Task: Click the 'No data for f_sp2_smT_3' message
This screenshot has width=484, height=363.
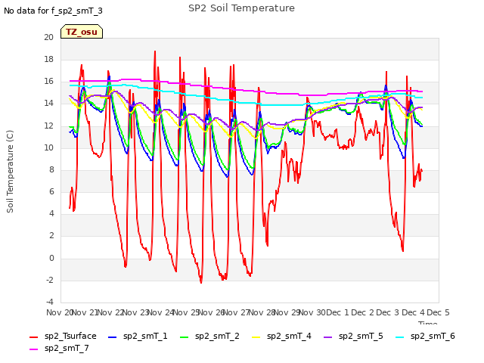Action: click(x=53, y=11)
